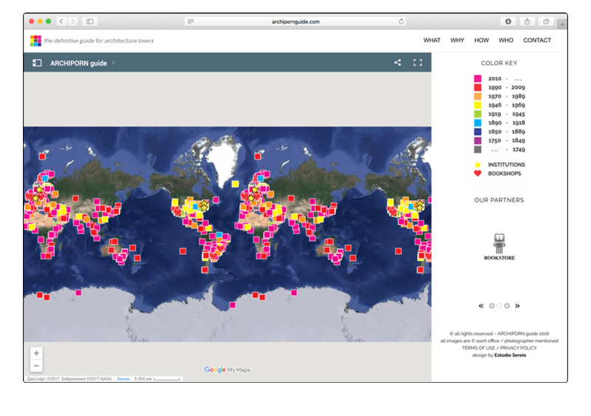Viewport: 591px width, 416px height.
Task: Zoom in on the map
Action: (x=36, y=353)
